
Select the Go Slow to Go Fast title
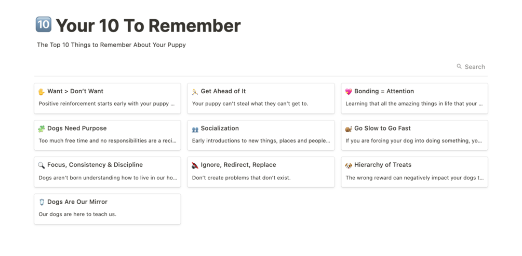tap(382, 128)
